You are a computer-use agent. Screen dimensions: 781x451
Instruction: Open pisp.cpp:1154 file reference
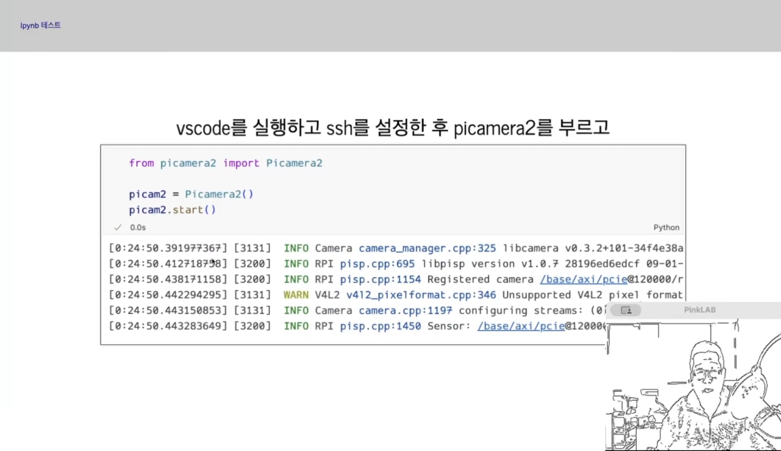coord(380,279)
